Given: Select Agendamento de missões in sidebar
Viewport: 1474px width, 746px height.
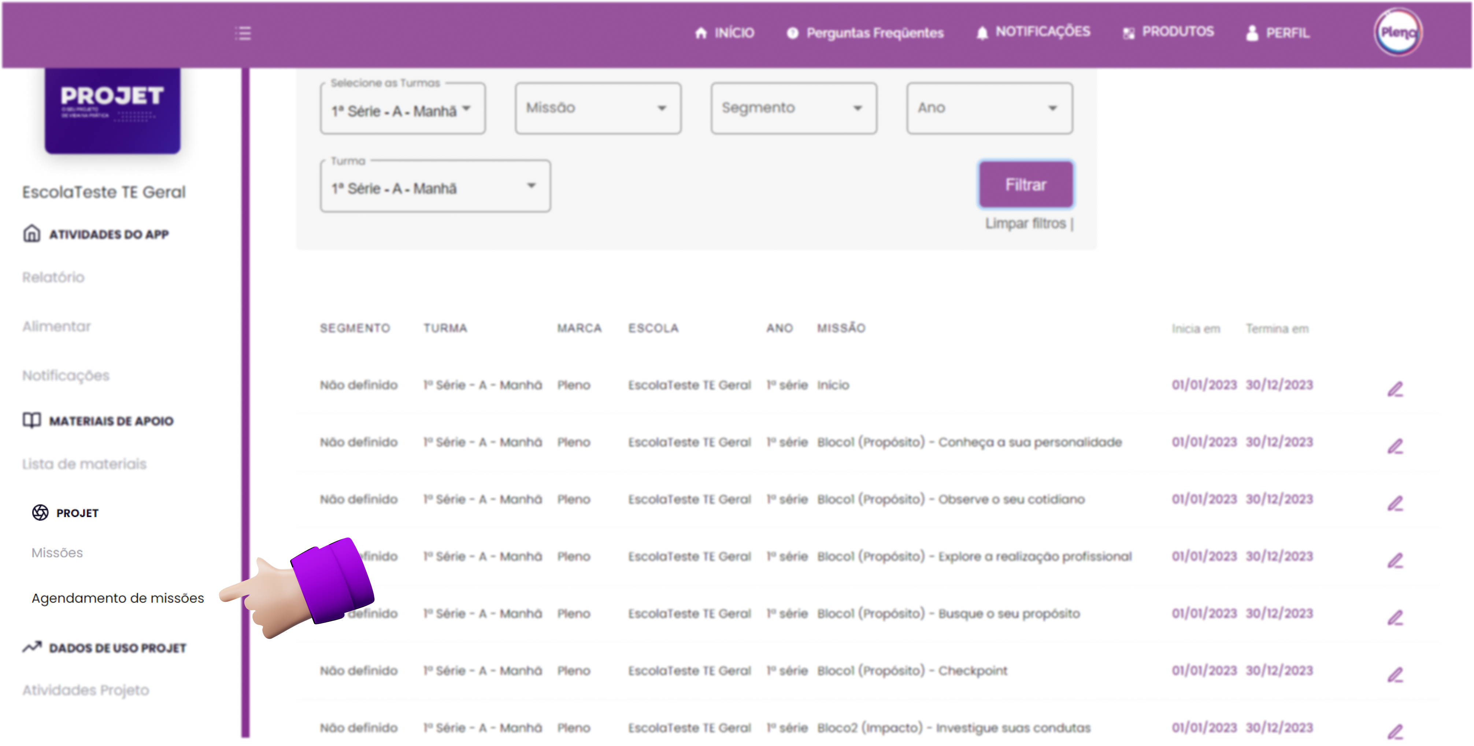Looking at the screenshot, I should 117,598.
